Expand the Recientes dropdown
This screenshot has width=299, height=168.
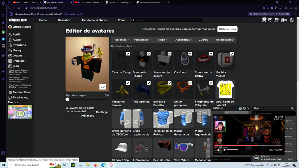[121, 40]
